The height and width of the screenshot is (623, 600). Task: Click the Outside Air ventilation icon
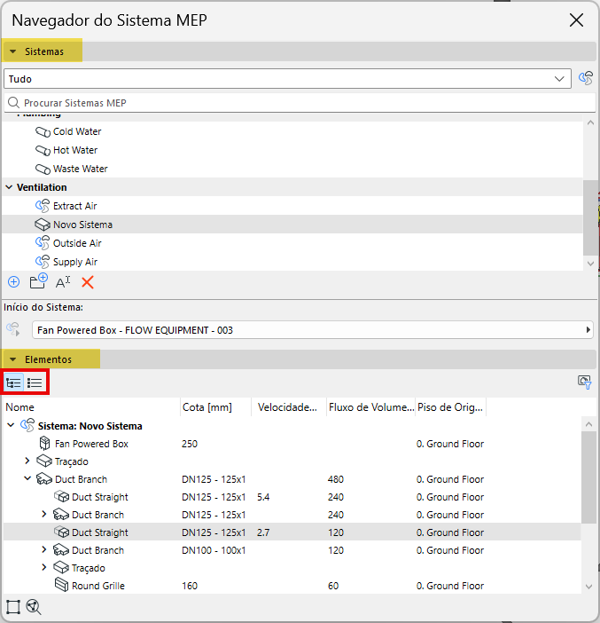point(43,243)
